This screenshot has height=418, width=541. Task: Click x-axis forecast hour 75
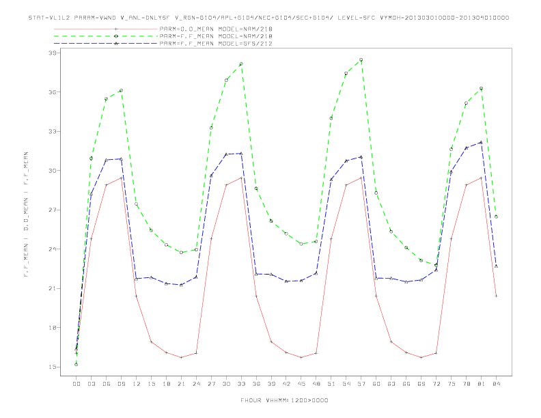(452, 384)
